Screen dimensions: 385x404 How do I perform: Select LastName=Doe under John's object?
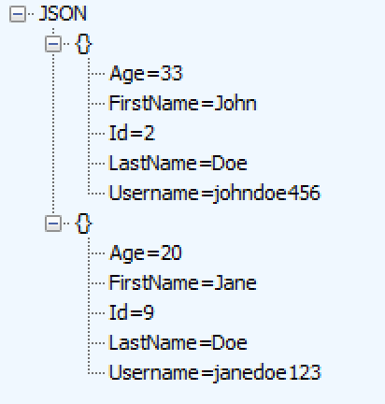(178, 163)
